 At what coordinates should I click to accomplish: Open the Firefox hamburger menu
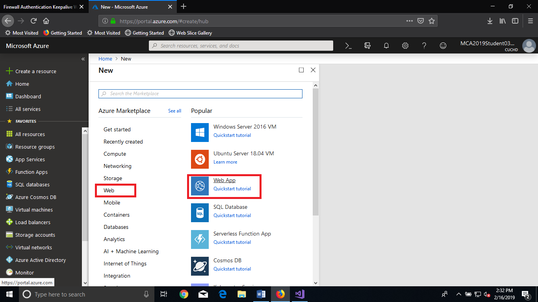pos(530,21)
